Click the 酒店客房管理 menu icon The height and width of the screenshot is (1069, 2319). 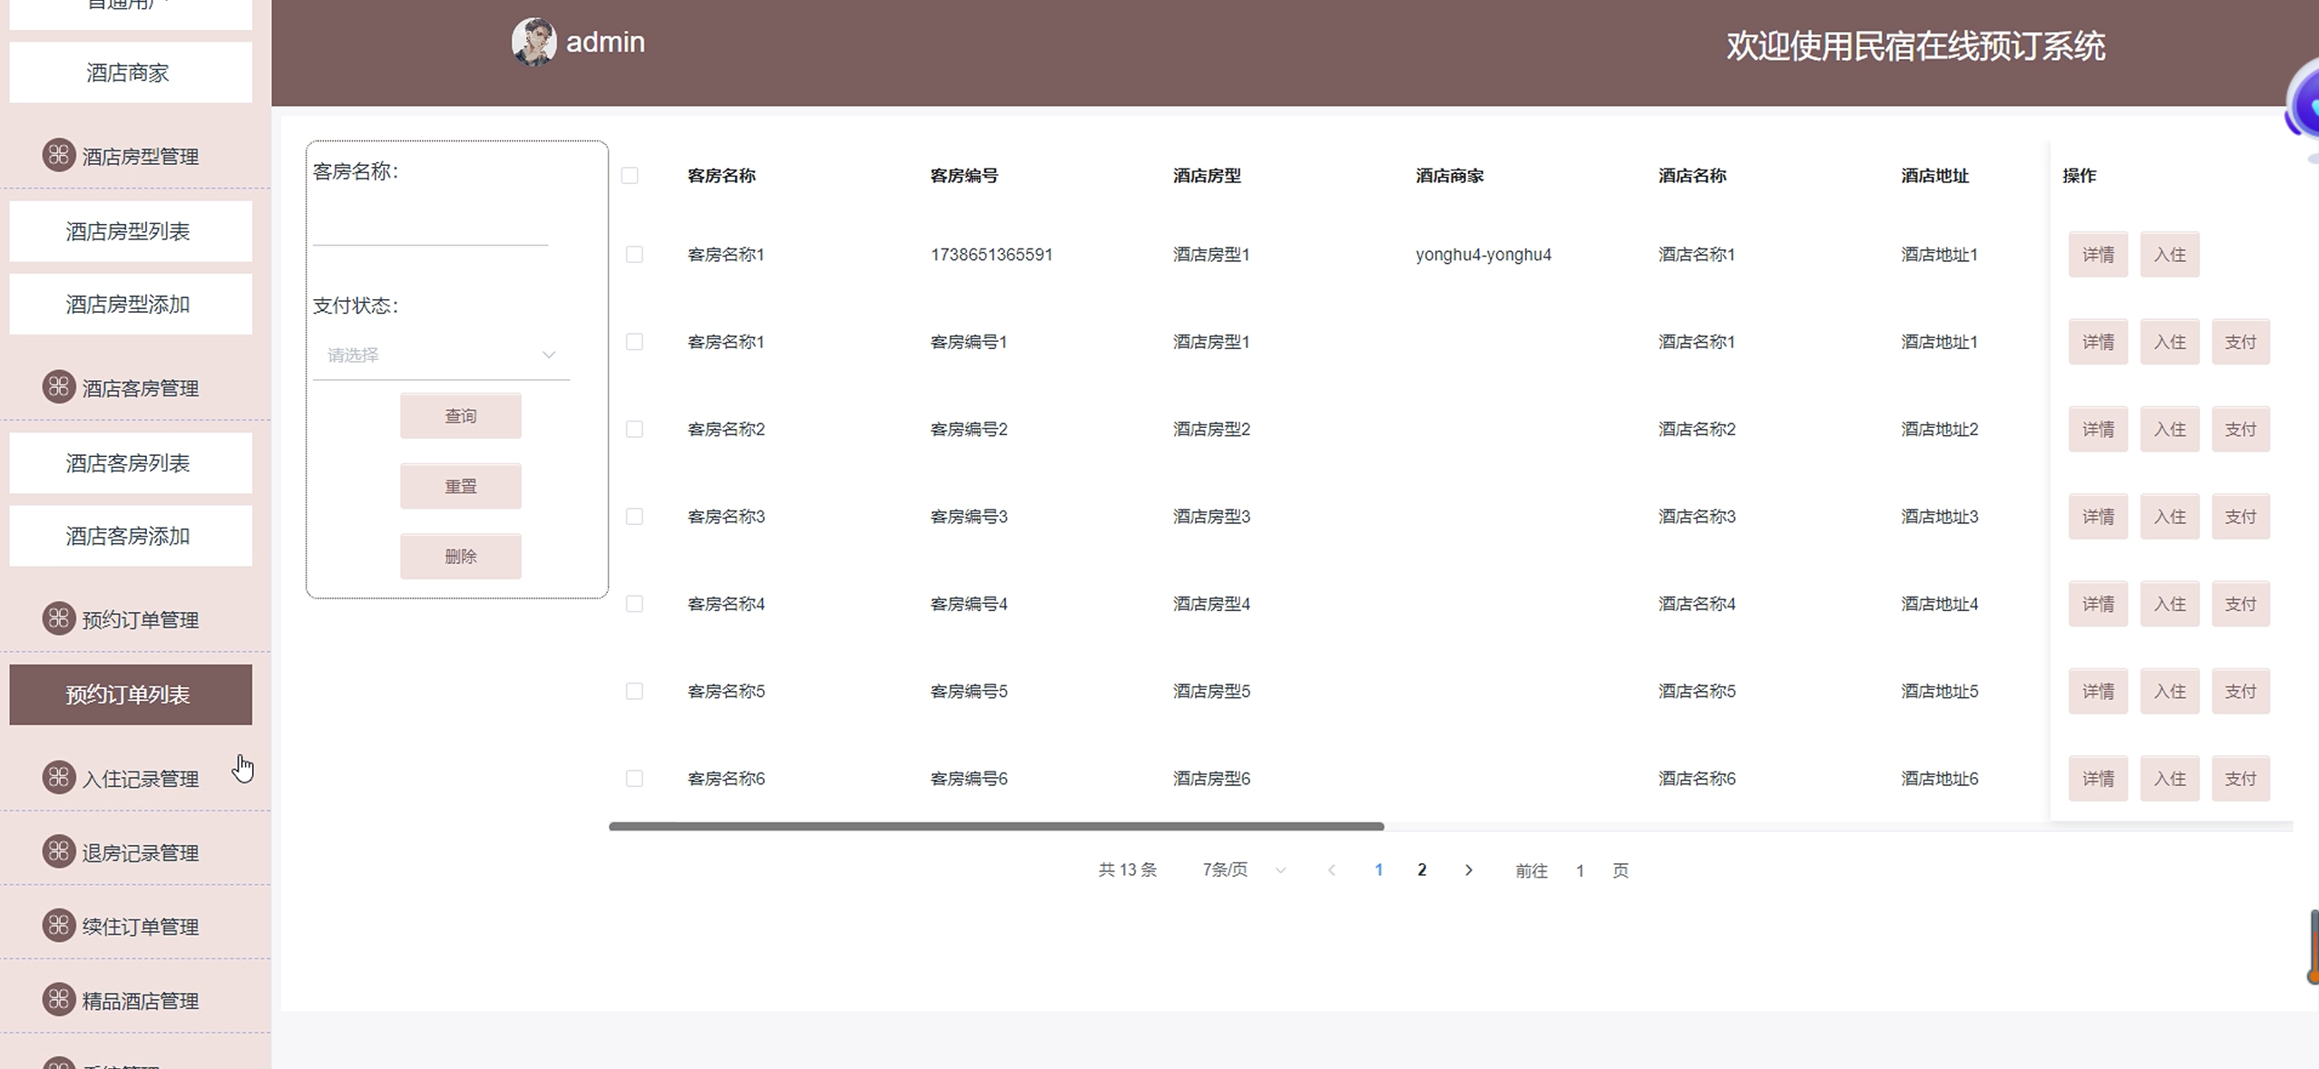(59, 387)
